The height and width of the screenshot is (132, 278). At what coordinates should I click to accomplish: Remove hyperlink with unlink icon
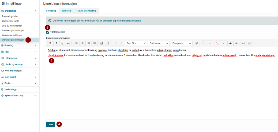(250, 43)
